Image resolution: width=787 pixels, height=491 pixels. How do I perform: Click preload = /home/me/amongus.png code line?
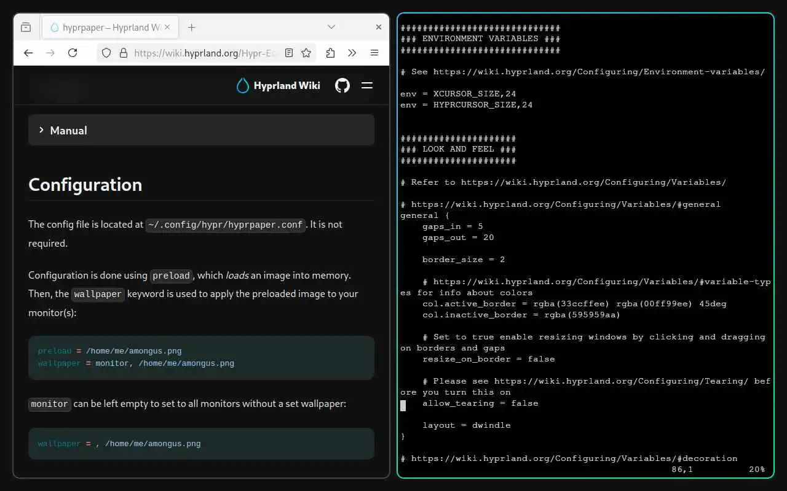[110, 351]
